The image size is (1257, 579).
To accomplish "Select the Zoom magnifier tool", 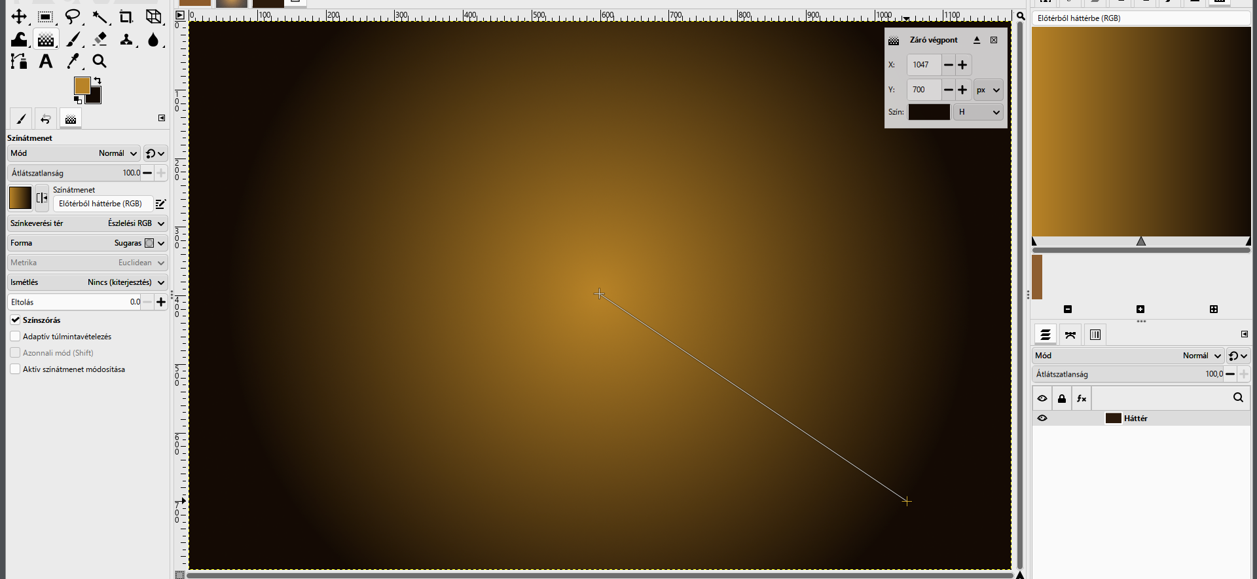I will [100, 62].
